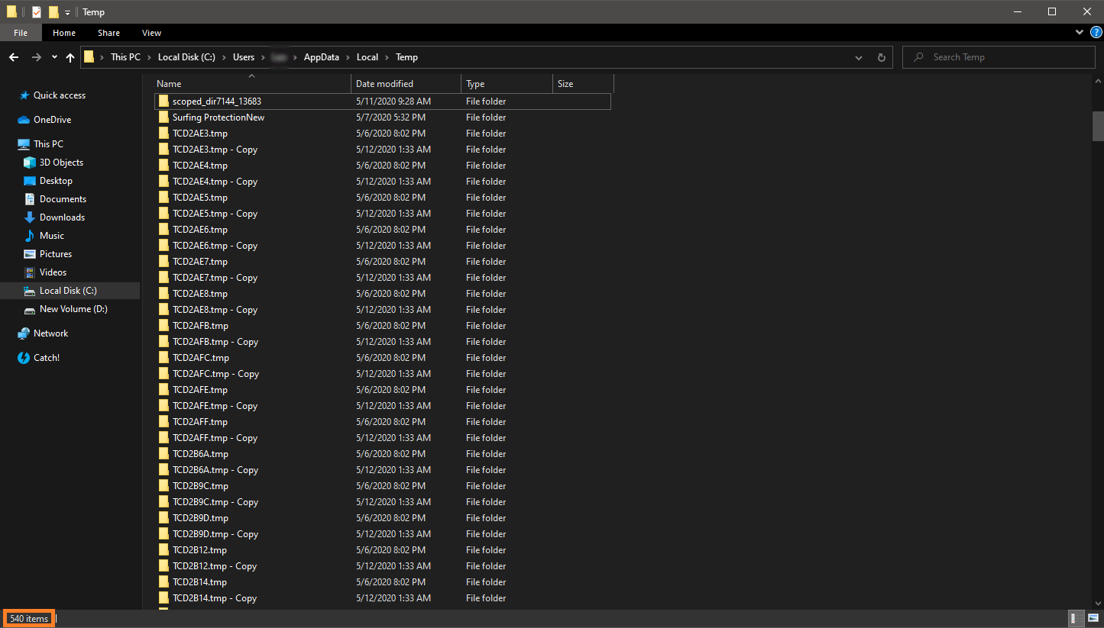Select the TCD2AFC.tmp - Copy folder icon

tap(163, 374)
